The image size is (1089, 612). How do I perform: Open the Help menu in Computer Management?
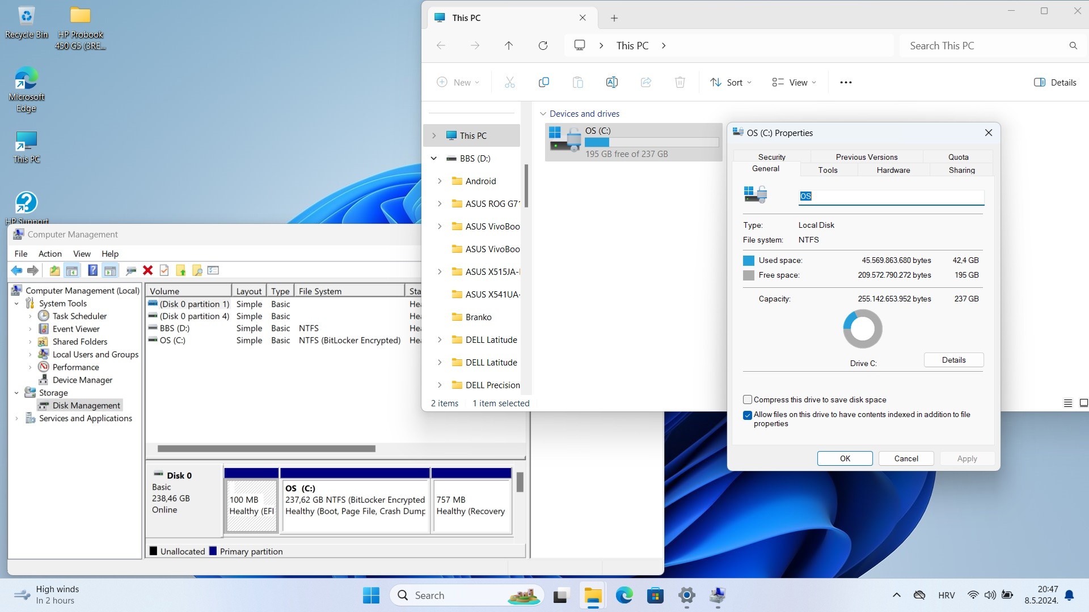coord(110,253)
